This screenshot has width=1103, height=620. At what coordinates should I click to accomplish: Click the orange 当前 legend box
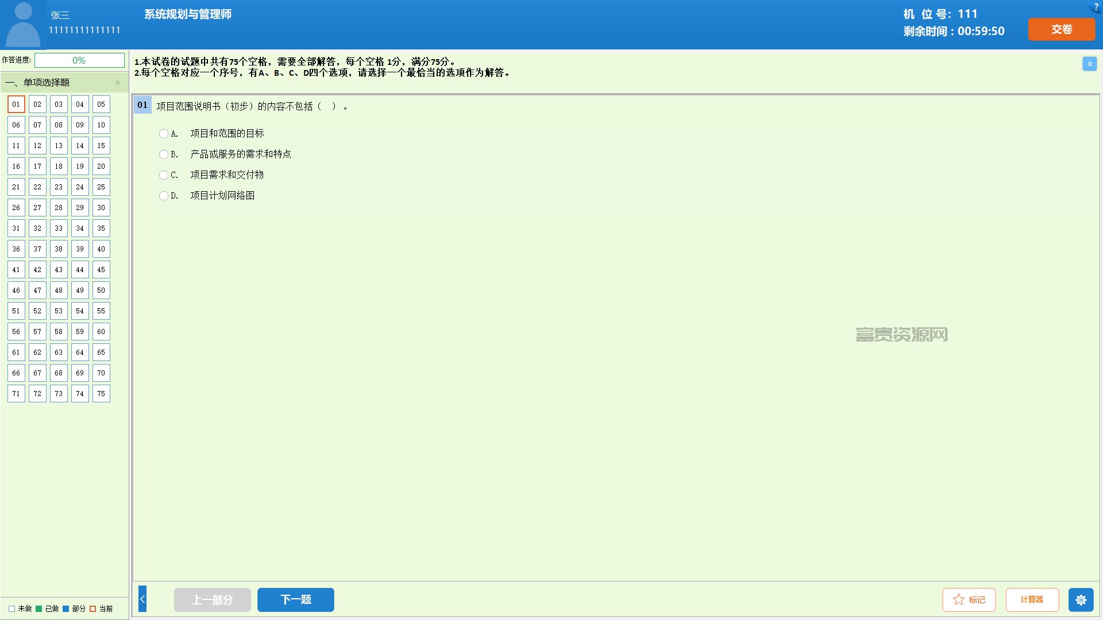(x=92, y=609)
